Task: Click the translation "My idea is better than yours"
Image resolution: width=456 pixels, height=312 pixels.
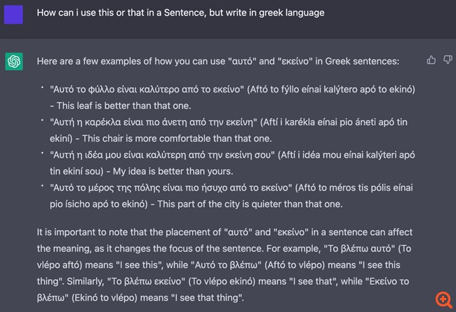Action: [173, 171]
